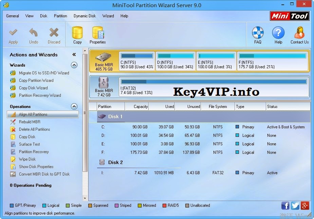Image resolution: width=314 pixels, height=219 pixels.
Task: Select the Copy toolbar icon
Action: pos(77,34)
